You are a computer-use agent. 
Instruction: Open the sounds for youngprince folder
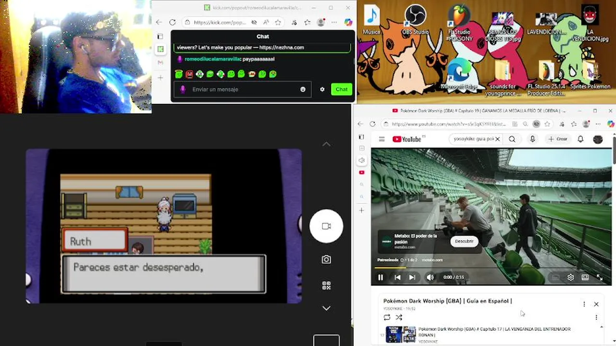pos(502,78)
